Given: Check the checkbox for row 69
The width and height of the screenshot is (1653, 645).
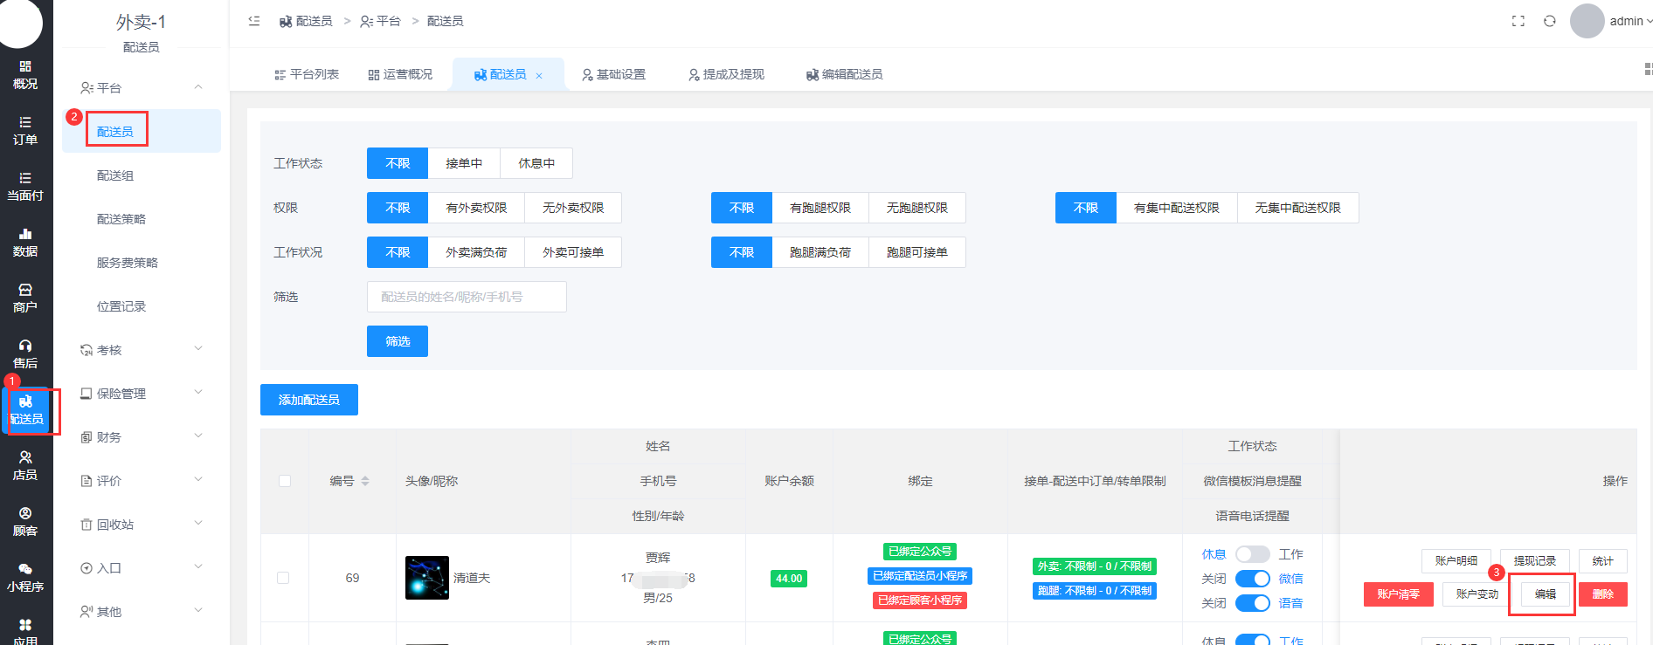Looking at the screenshot, I should [x=283, y=578].
